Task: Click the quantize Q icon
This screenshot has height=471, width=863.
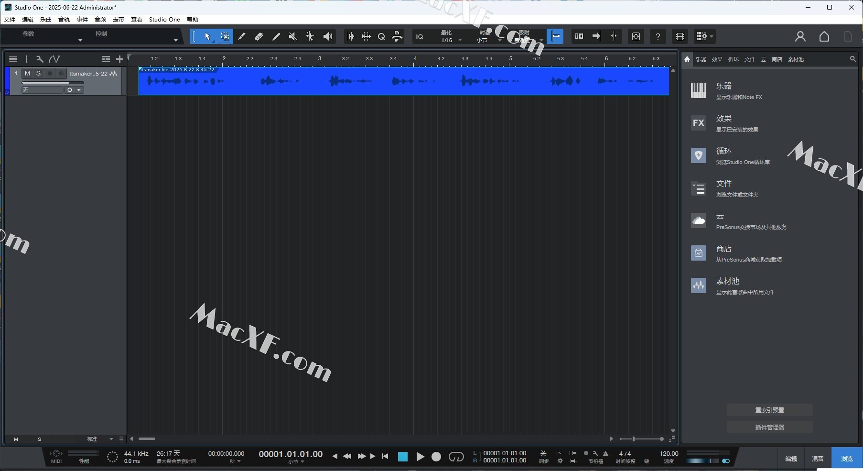Action: (x=381, y=36)
